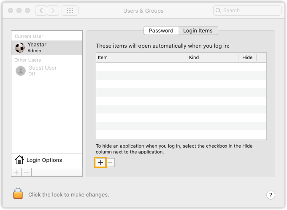The height and width of the screenshot is (210, 287).
Task: Select the Yeastar Admin user
Action: (47, 48)
